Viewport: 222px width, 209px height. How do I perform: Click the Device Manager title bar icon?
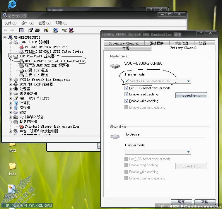(x=5, y=16)
